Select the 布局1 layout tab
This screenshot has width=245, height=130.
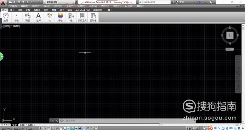click(x=22, y=125)
